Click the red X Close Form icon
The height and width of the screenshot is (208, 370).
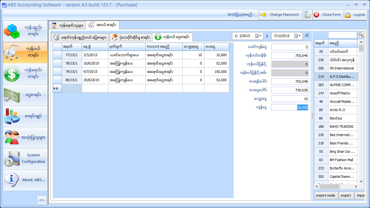[316, 15]
